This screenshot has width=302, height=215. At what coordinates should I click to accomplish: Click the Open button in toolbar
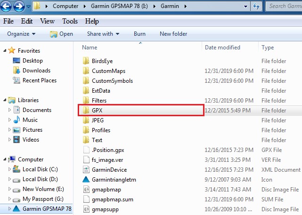[61, 34]
